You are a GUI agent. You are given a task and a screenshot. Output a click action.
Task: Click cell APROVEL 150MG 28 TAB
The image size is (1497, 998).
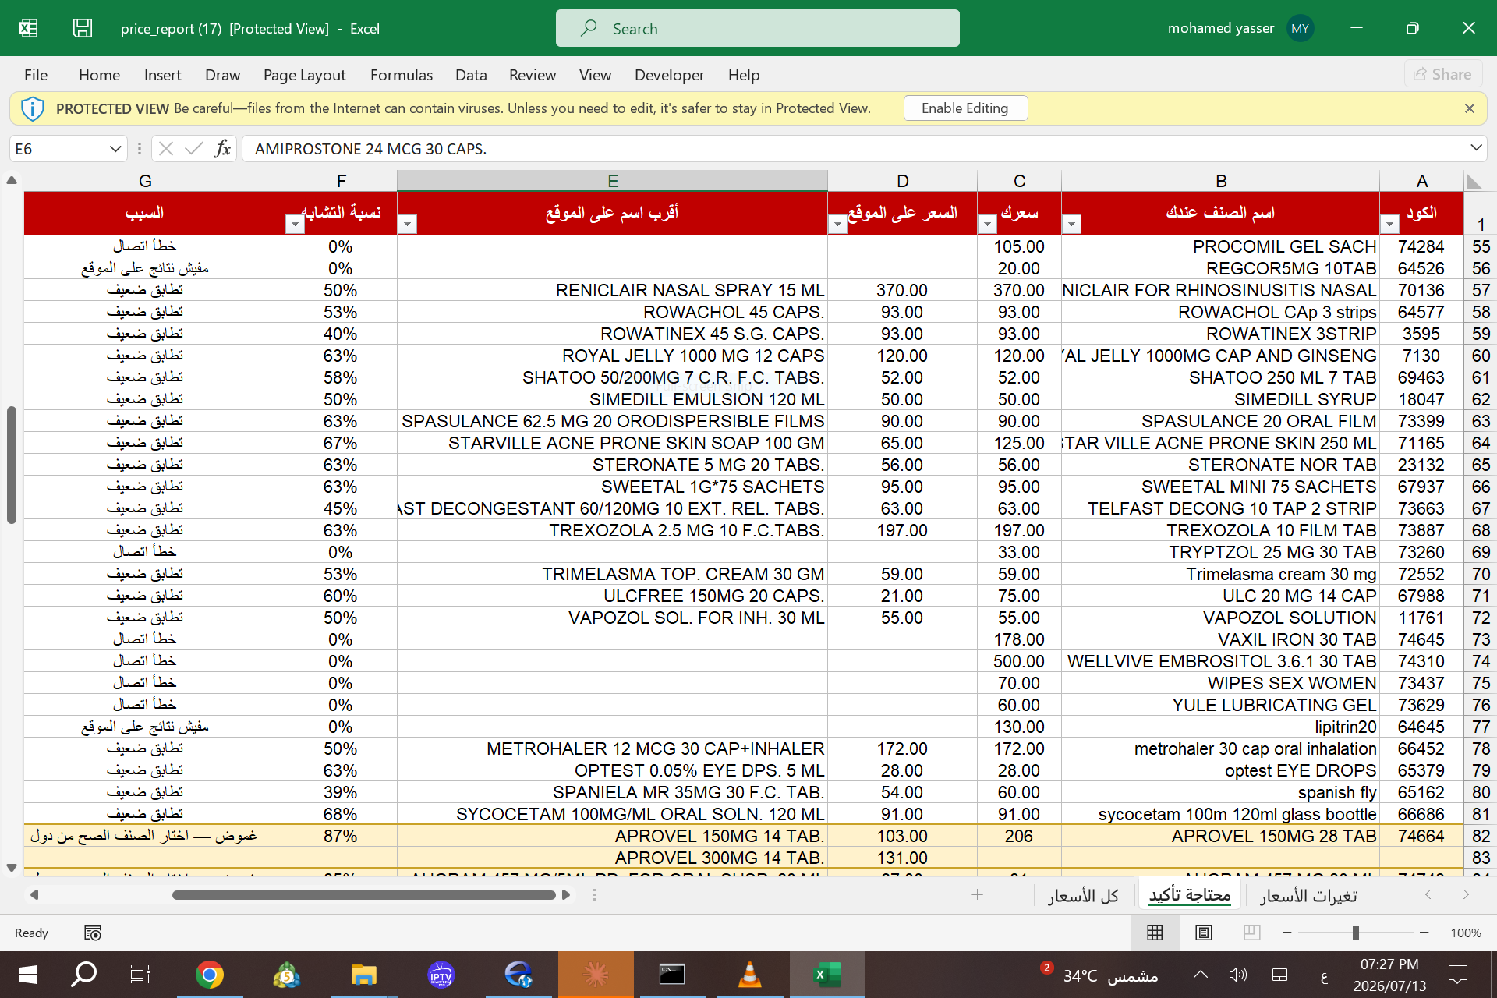(x=1220, y=836)
